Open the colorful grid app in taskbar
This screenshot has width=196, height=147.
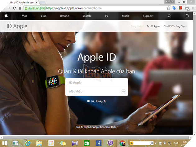pyautogui.click(x=51, y=143)
